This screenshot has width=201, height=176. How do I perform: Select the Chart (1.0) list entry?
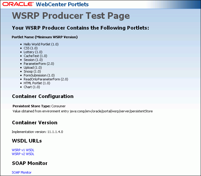pos(32,87)
